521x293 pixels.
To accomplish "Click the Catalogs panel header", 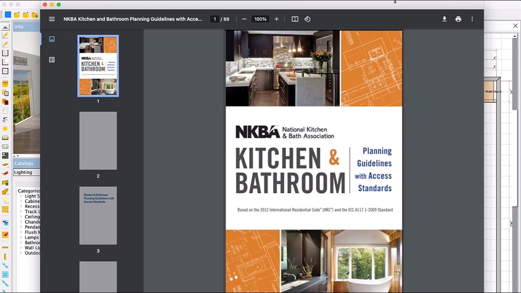I will (27, 163).
